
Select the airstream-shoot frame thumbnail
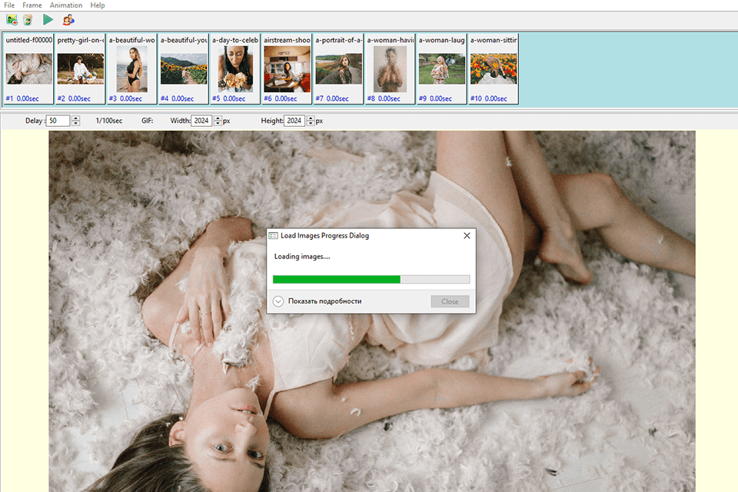click(x=286, y=69)
